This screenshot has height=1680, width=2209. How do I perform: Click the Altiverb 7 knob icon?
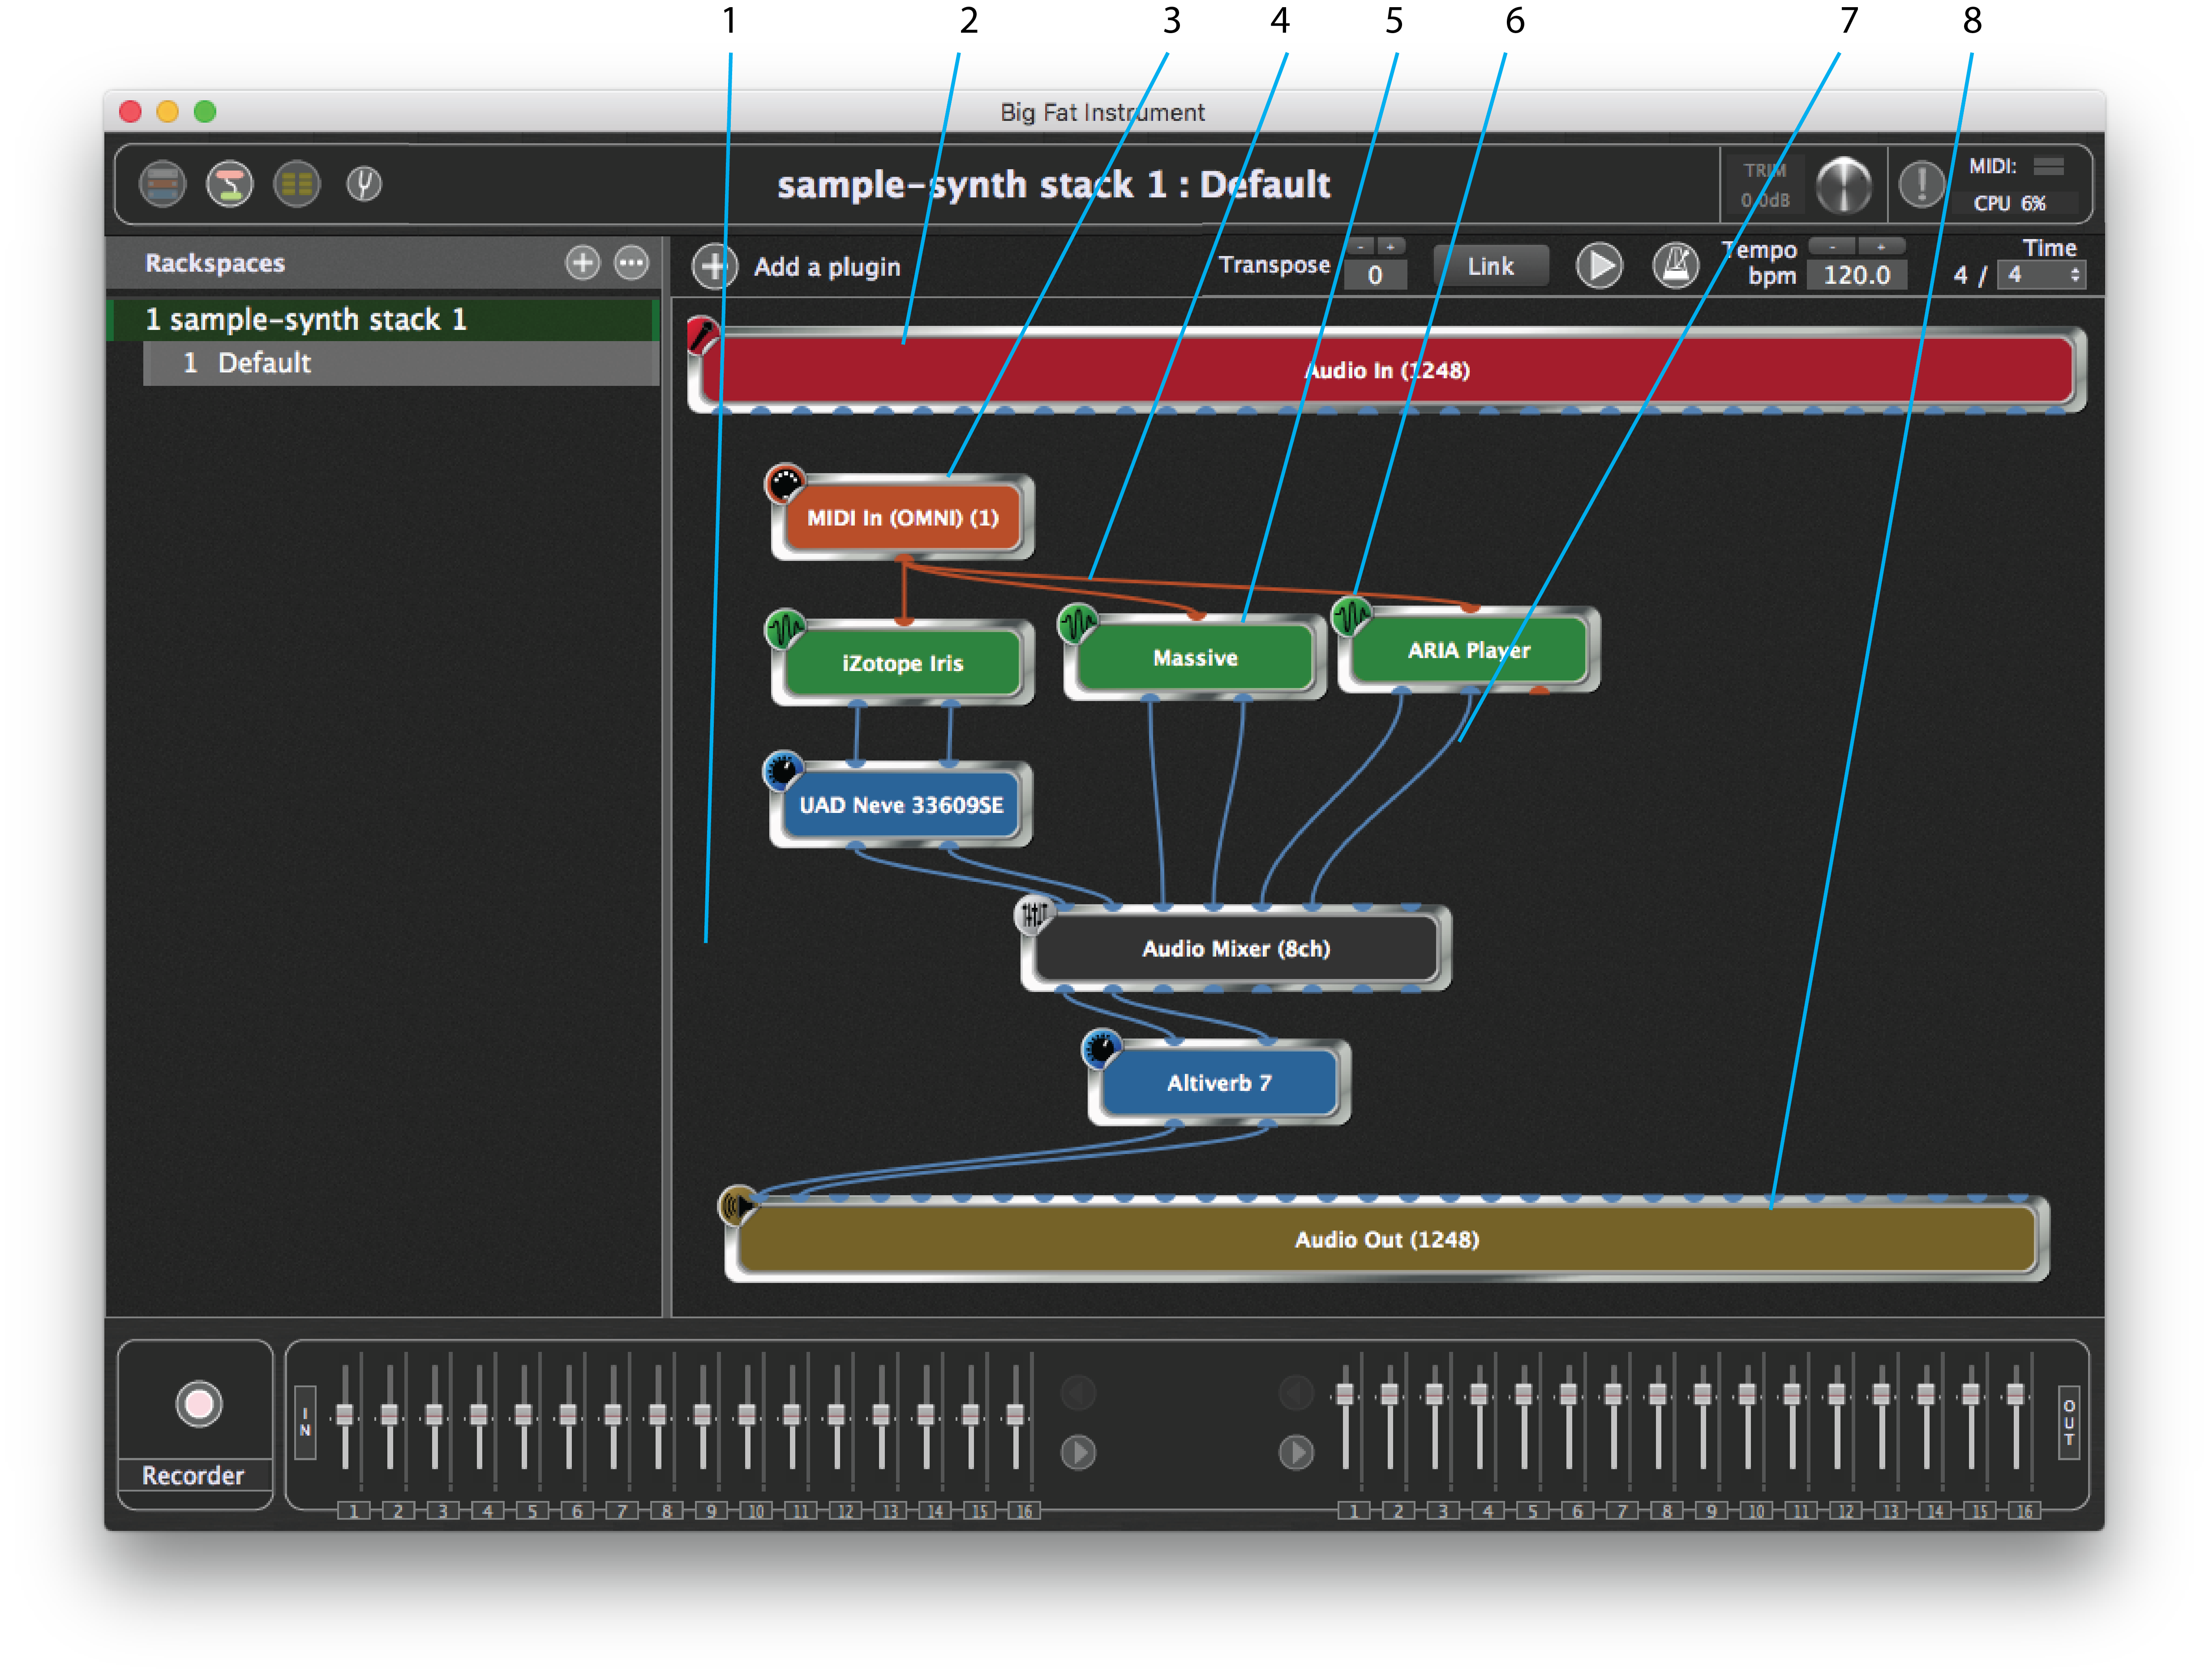pos(1102,1049)
